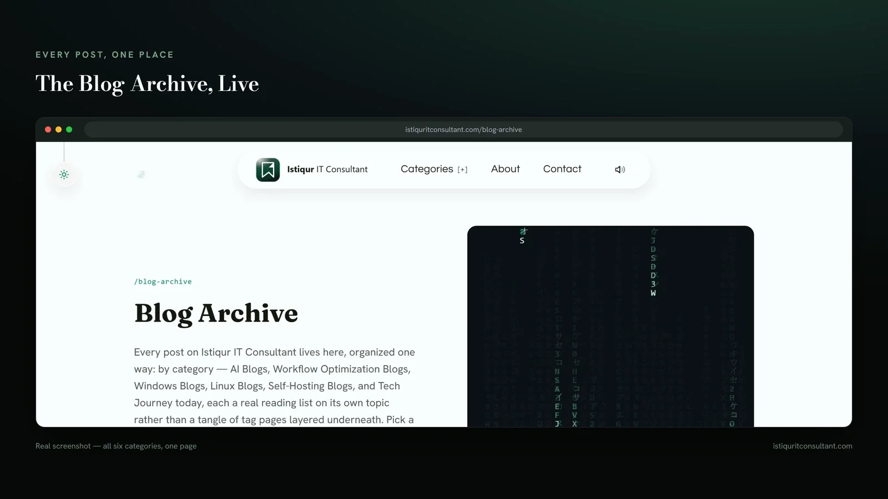Click the istiquritconsultant.com footer text
Image resolution: width=888 pixels, height=499 pixels.
[x=813, y=446]
